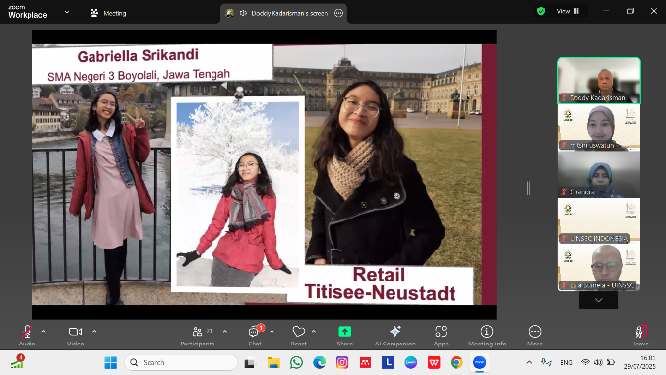Open the Chat panel with notification badge
Viewport: 666px width, 375px height.
point(255,332)
